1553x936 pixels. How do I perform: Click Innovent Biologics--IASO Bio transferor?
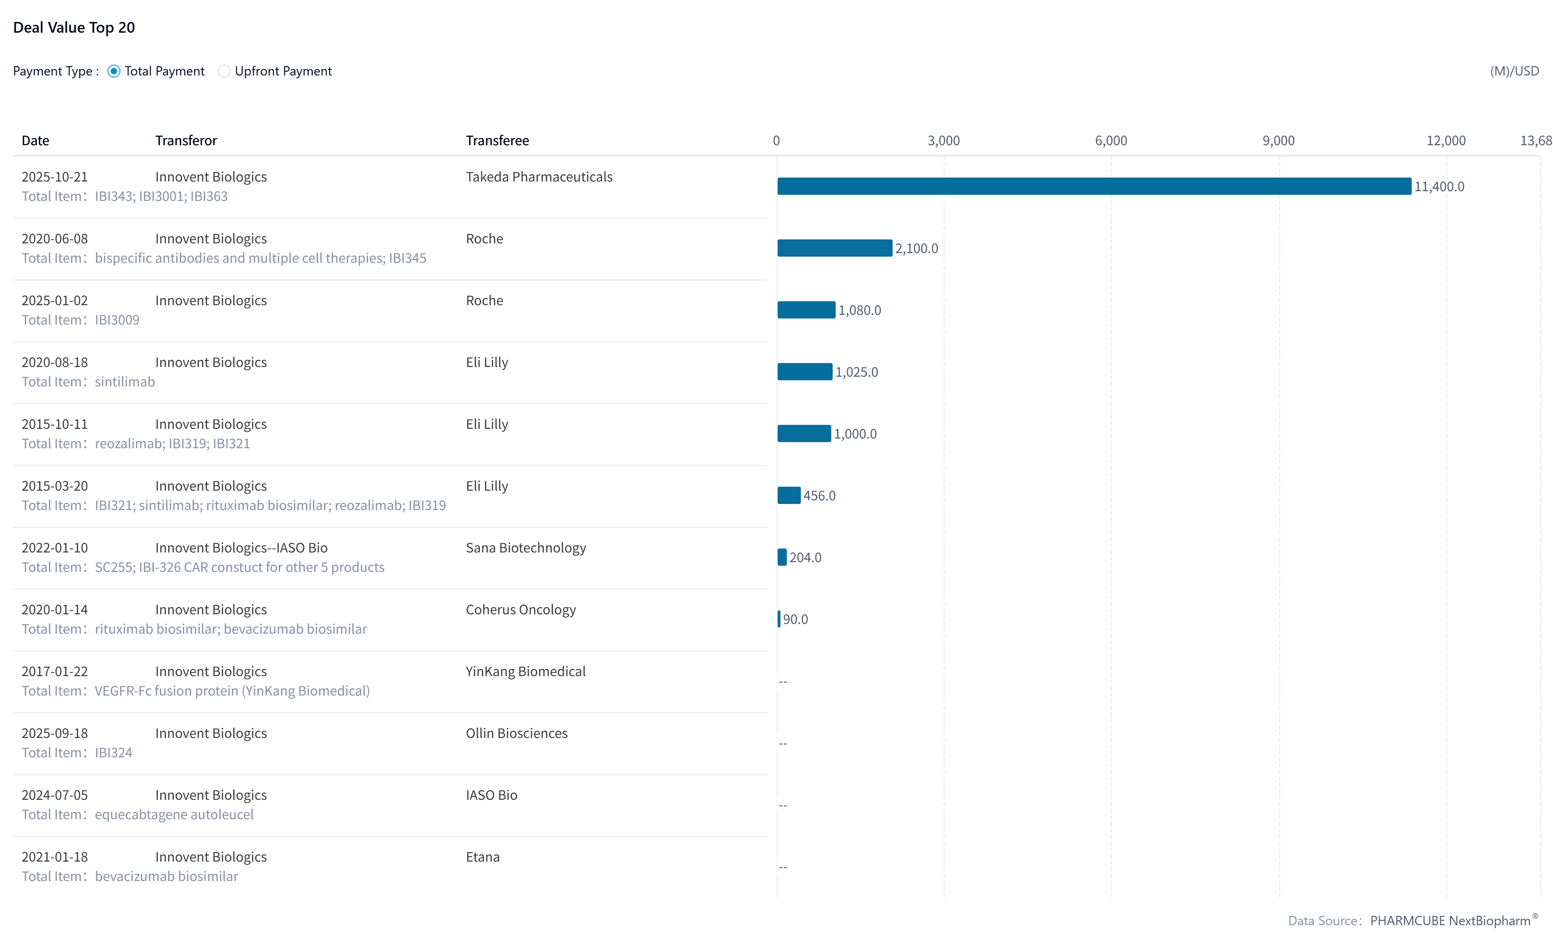241,547
